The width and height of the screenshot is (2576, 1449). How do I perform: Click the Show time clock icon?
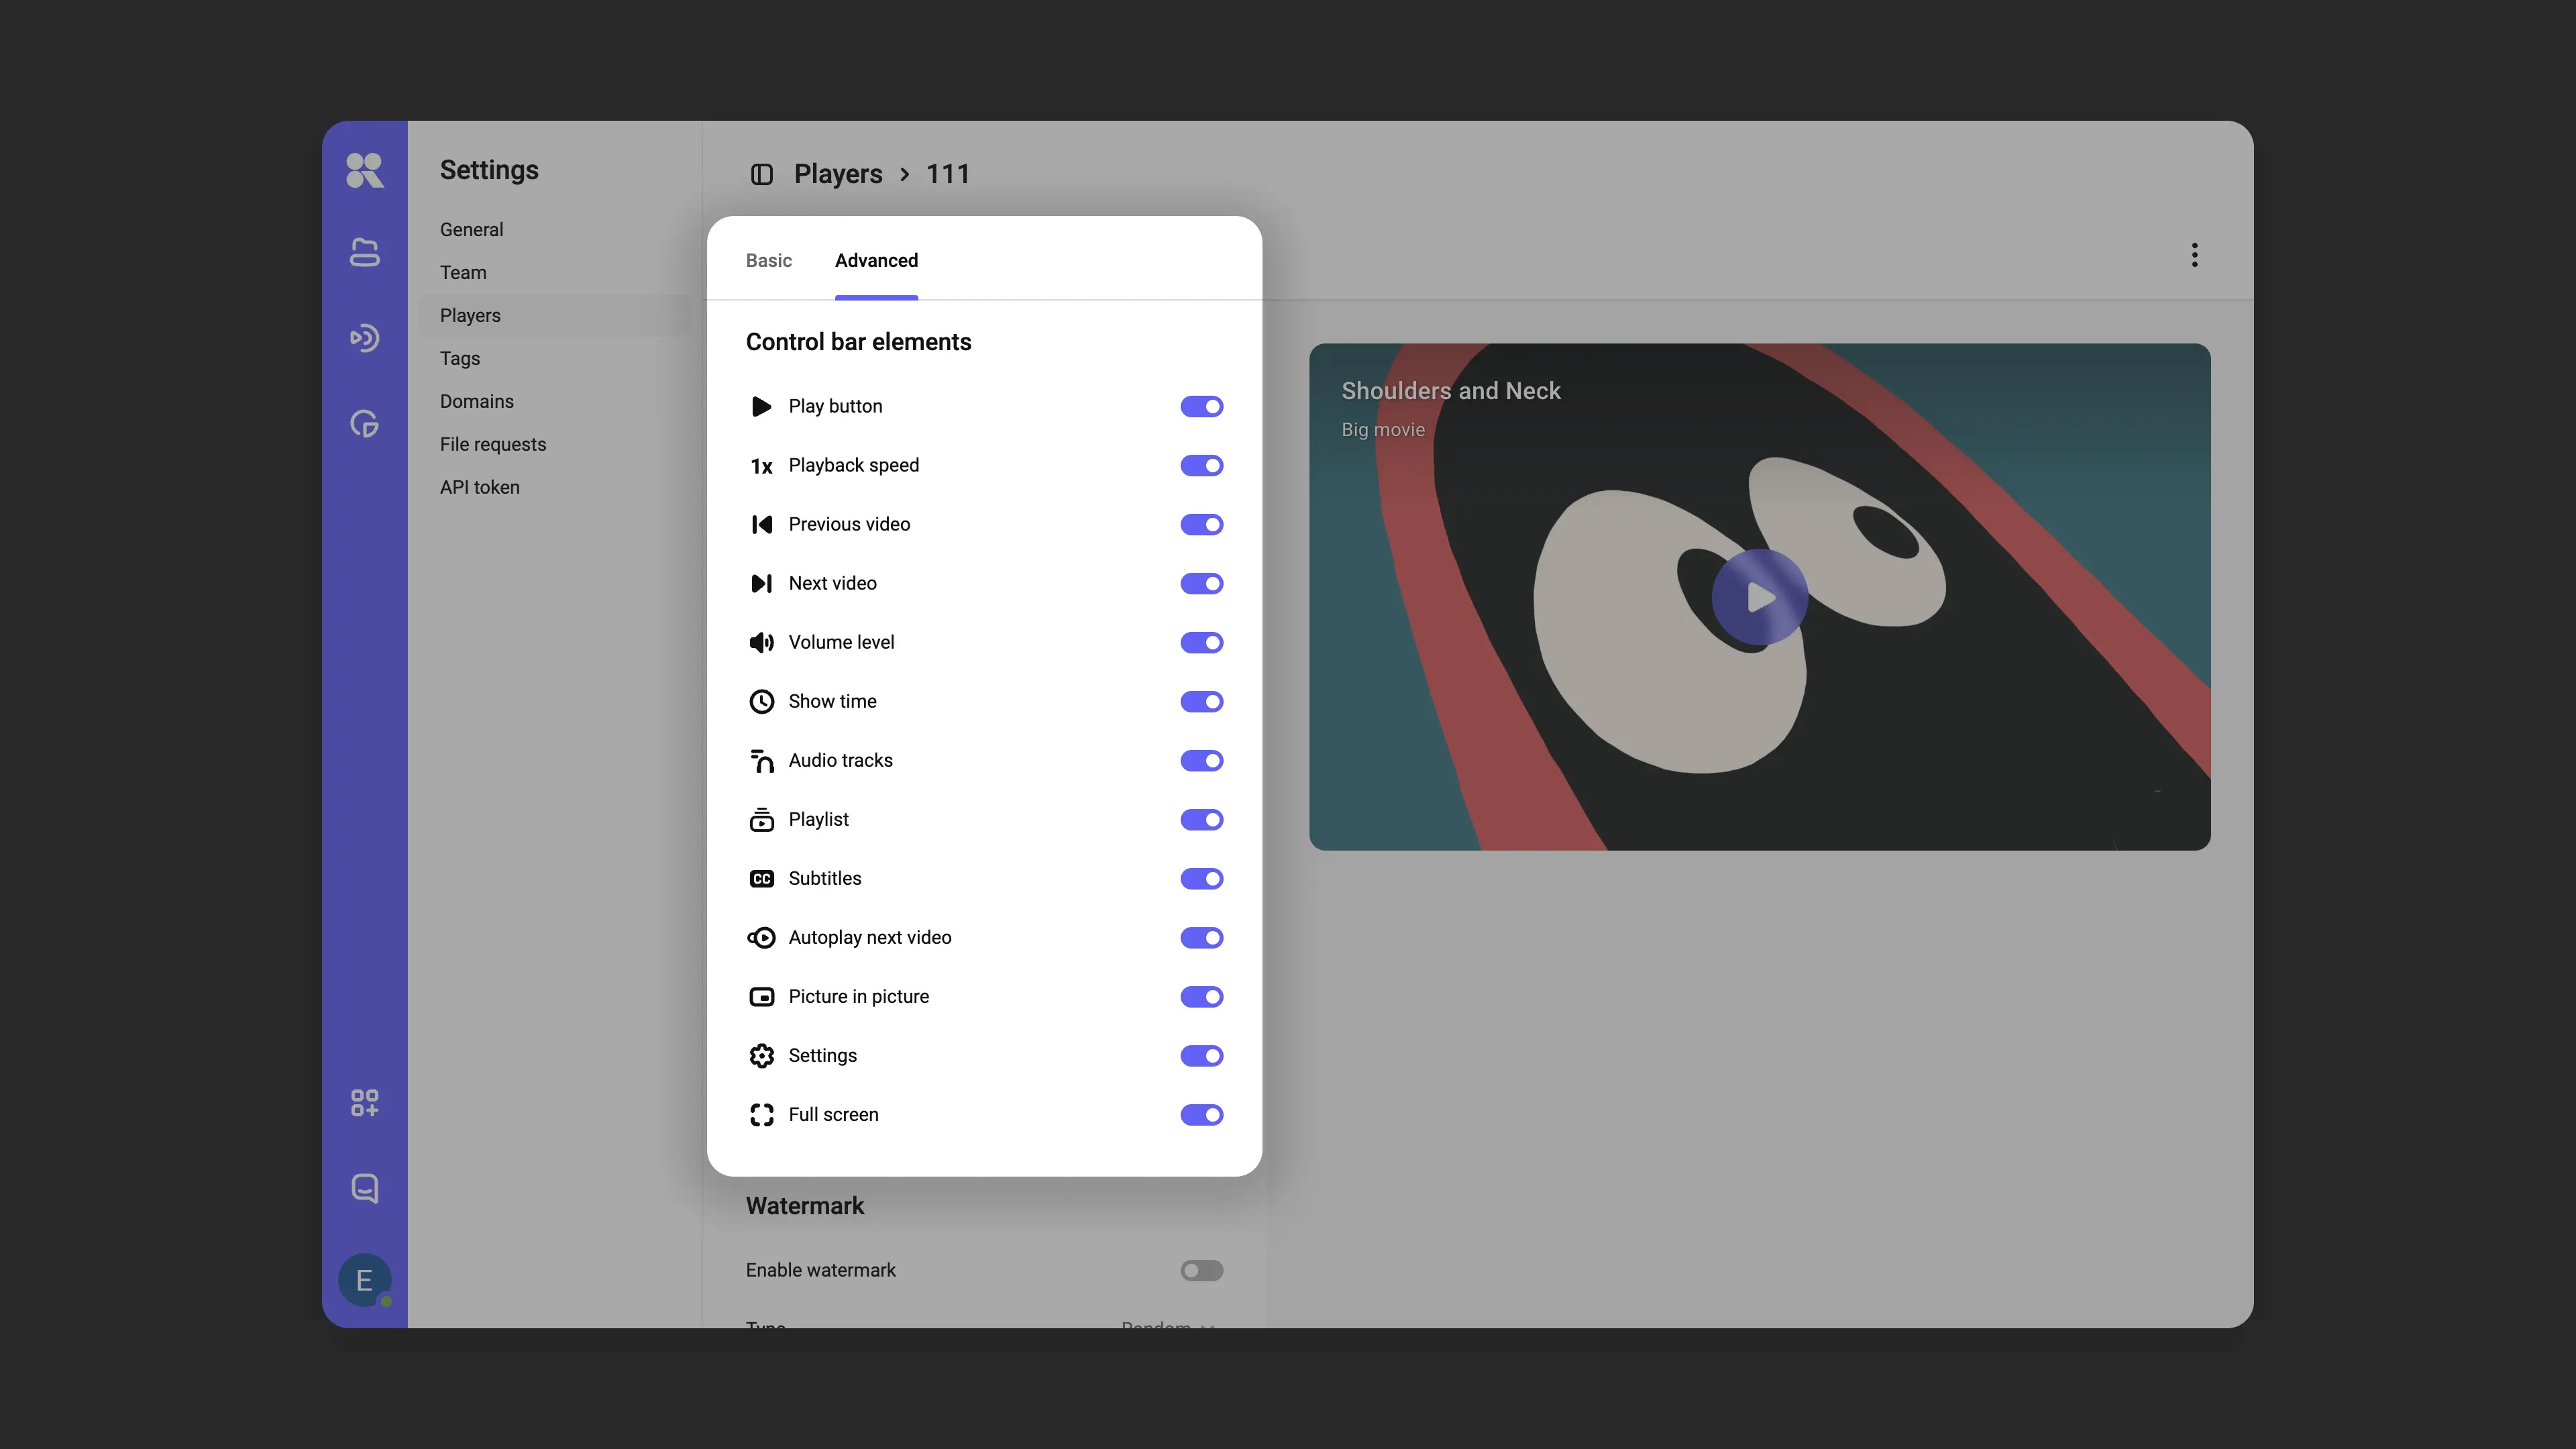761,701
